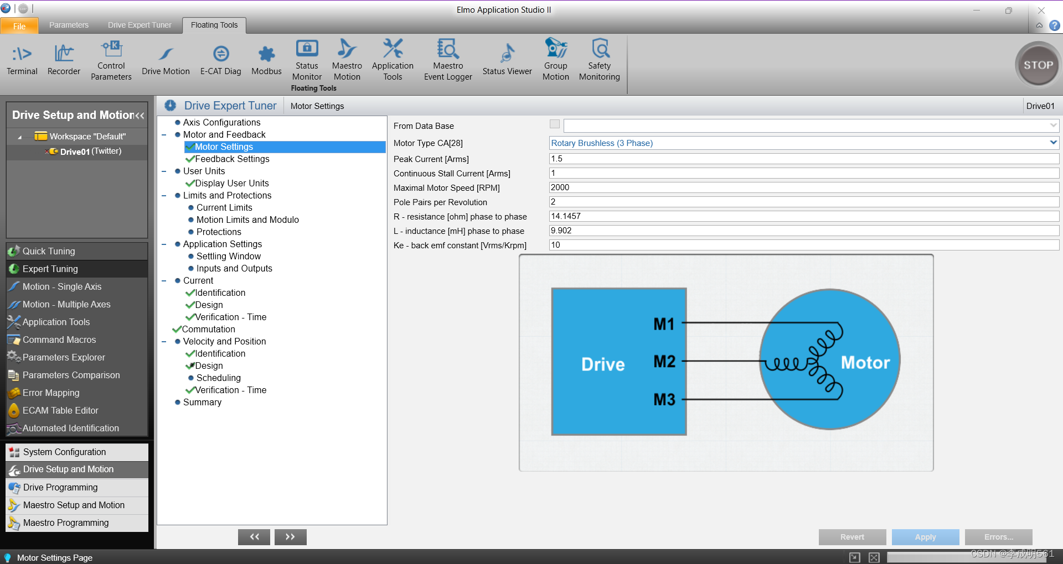Collapse the Current node
Image resolution: width=1063 pixels, height=564 pixels.
164,281
